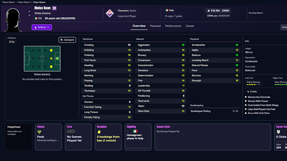Go to previous player with up chevron
287x161 pixels.
[29, 12]
